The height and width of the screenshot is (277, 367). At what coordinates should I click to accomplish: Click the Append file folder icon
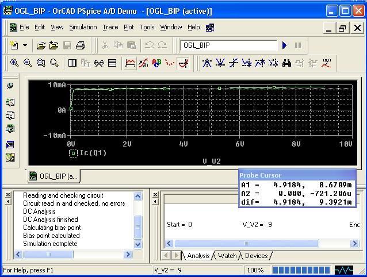[x=54, y=45]
